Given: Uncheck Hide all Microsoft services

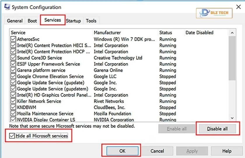Looking at the screenshot, I should (12, 136).
